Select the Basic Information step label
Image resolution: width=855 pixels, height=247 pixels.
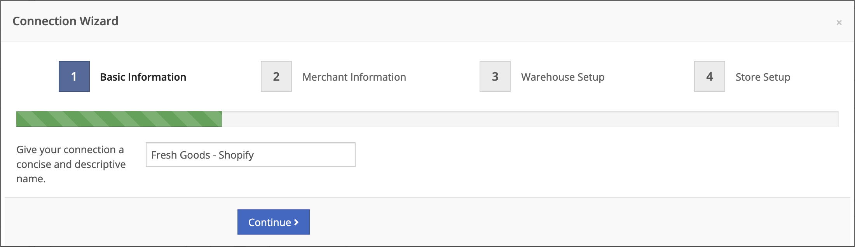click(x=143, y=77)
